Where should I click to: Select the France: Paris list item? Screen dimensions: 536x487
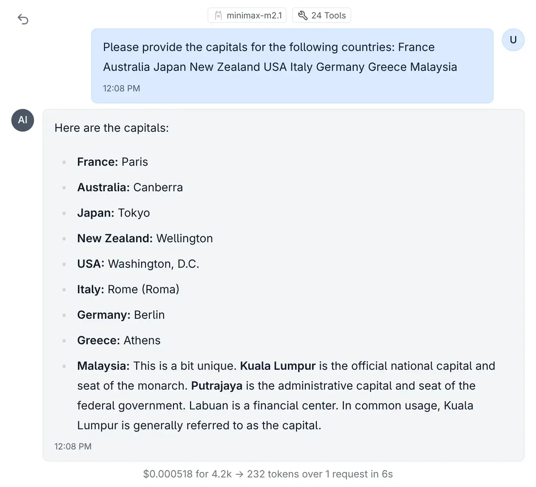point(113,162)
